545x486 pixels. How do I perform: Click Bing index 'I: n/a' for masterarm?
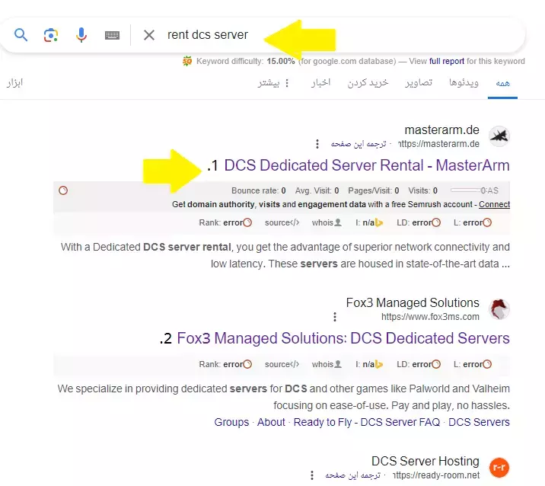tap(369, 222)
